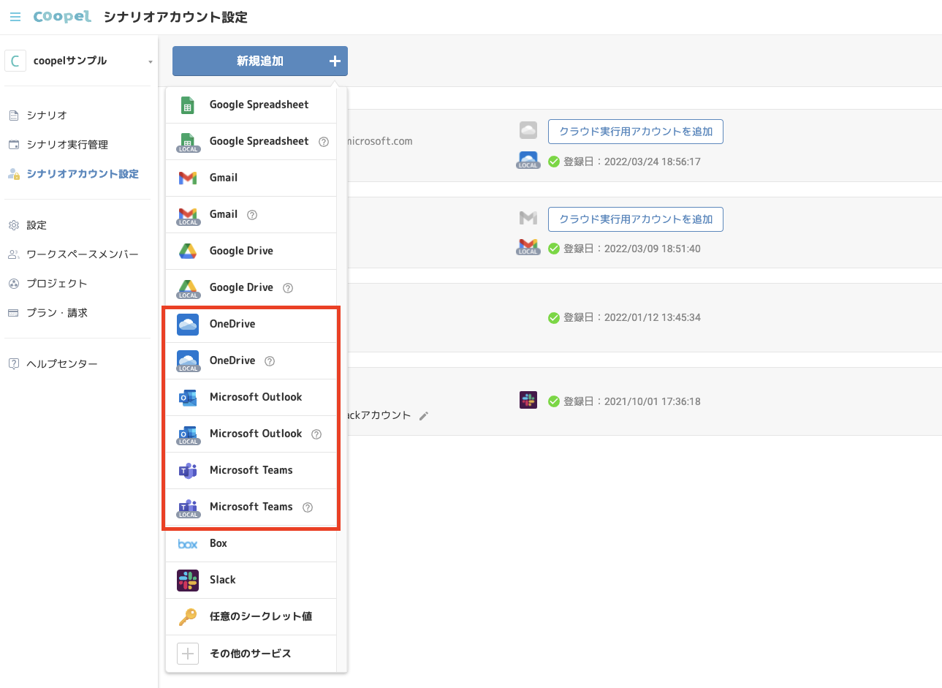Click the workspace avatar letter C
Screen dimensions: 942x688
click(15, 61)
